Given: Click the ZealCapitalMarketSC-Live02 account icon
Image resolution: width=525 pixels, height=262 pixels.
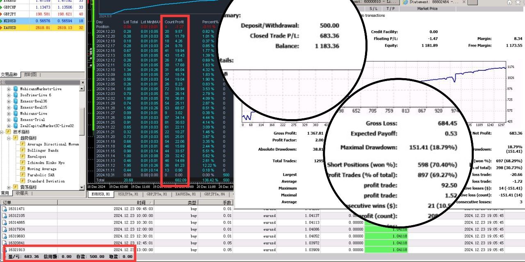Looking at the screenshot, I should 16,126.
